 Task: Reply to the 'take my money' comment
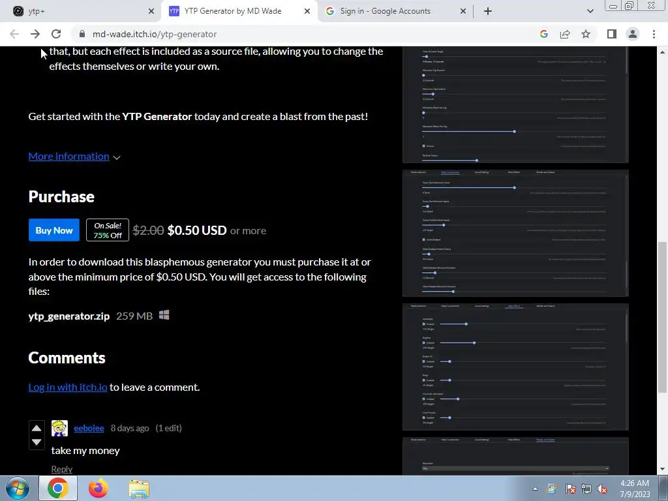click(62, 469)
